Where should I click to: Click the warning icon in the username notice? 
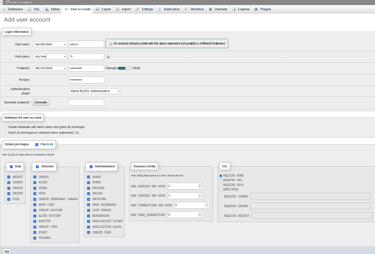pyautogui.click(x=111, y=44)
